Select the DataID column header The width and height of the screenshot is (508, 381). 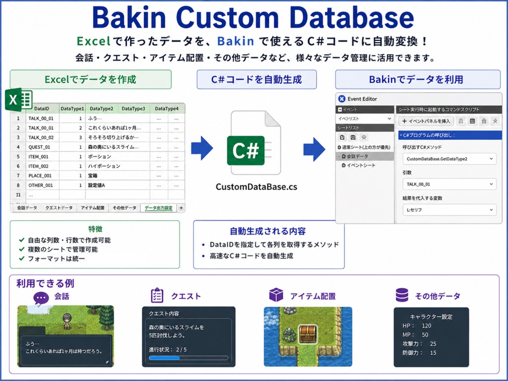(42, 109)
